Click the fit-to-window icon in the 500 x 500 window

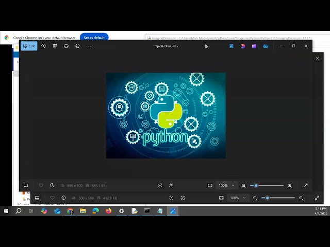coord(221,198)
